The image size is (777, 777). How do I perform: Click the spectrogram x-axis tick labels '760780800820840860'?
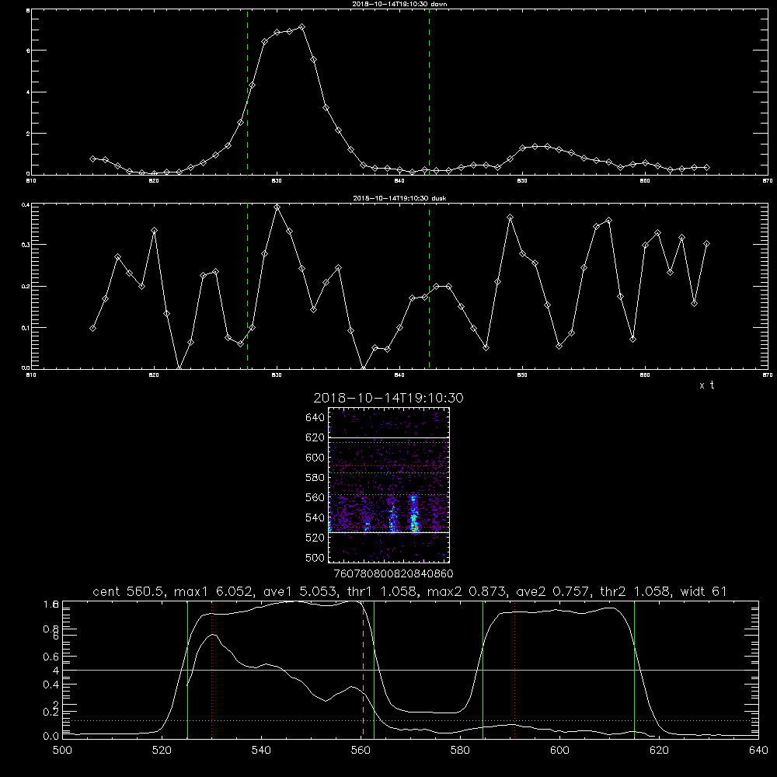coord(394,573)
